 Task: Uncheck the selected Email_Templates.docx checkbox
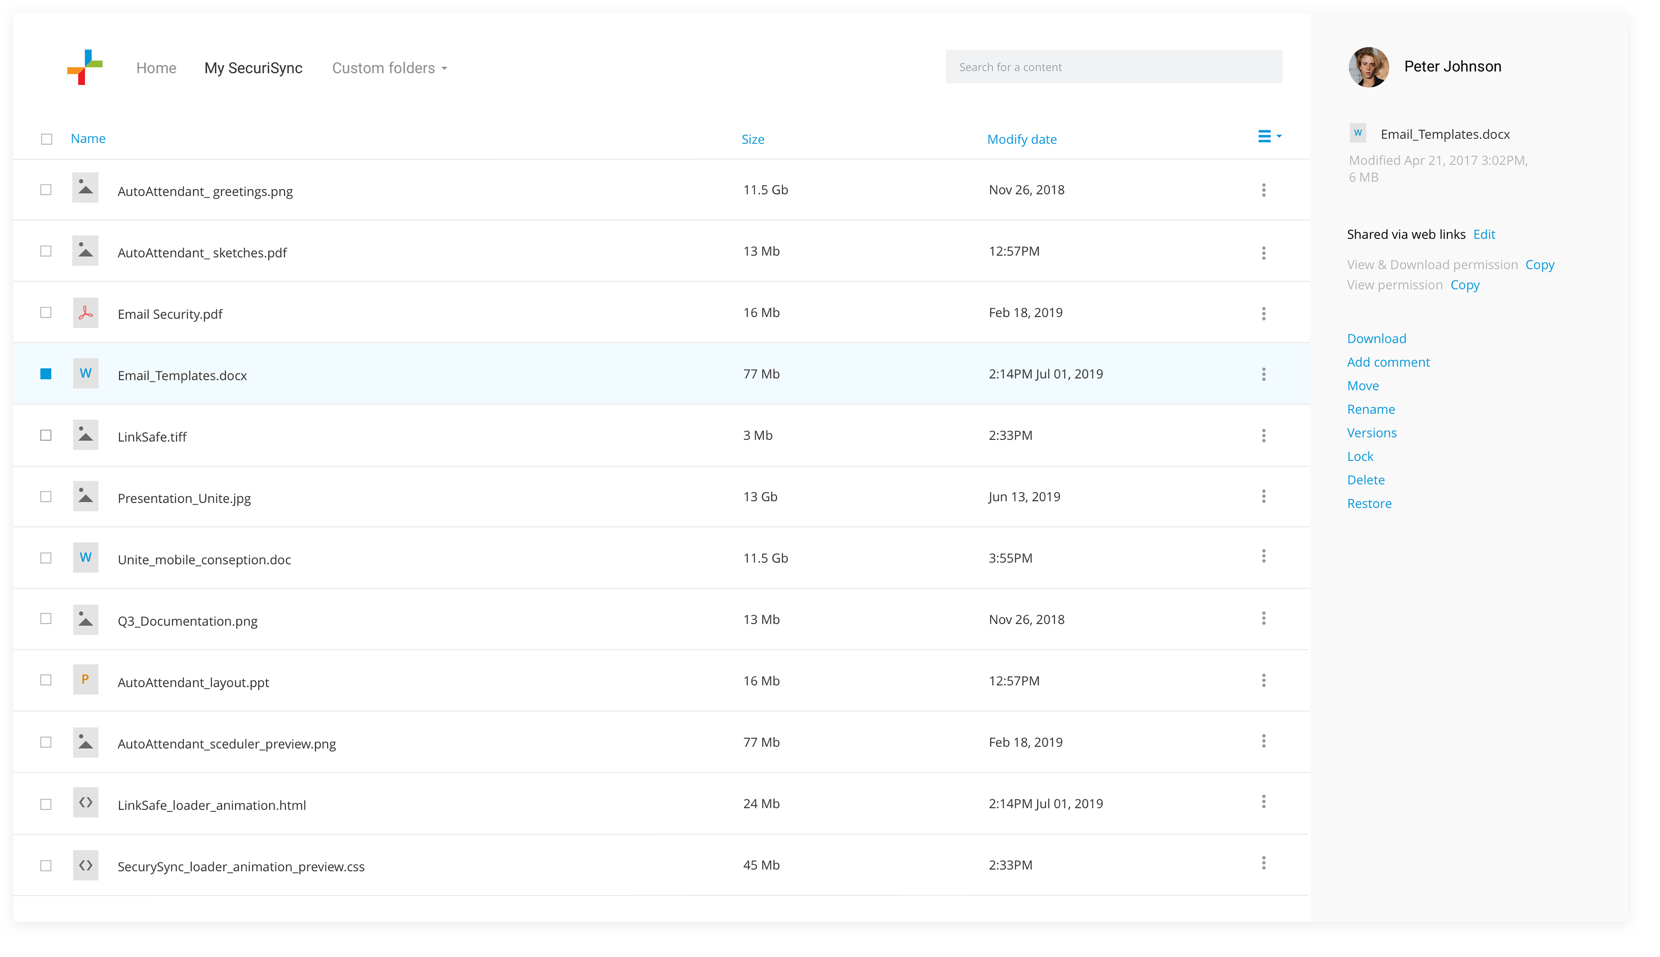pyautogui.click(x=46, y=374)
